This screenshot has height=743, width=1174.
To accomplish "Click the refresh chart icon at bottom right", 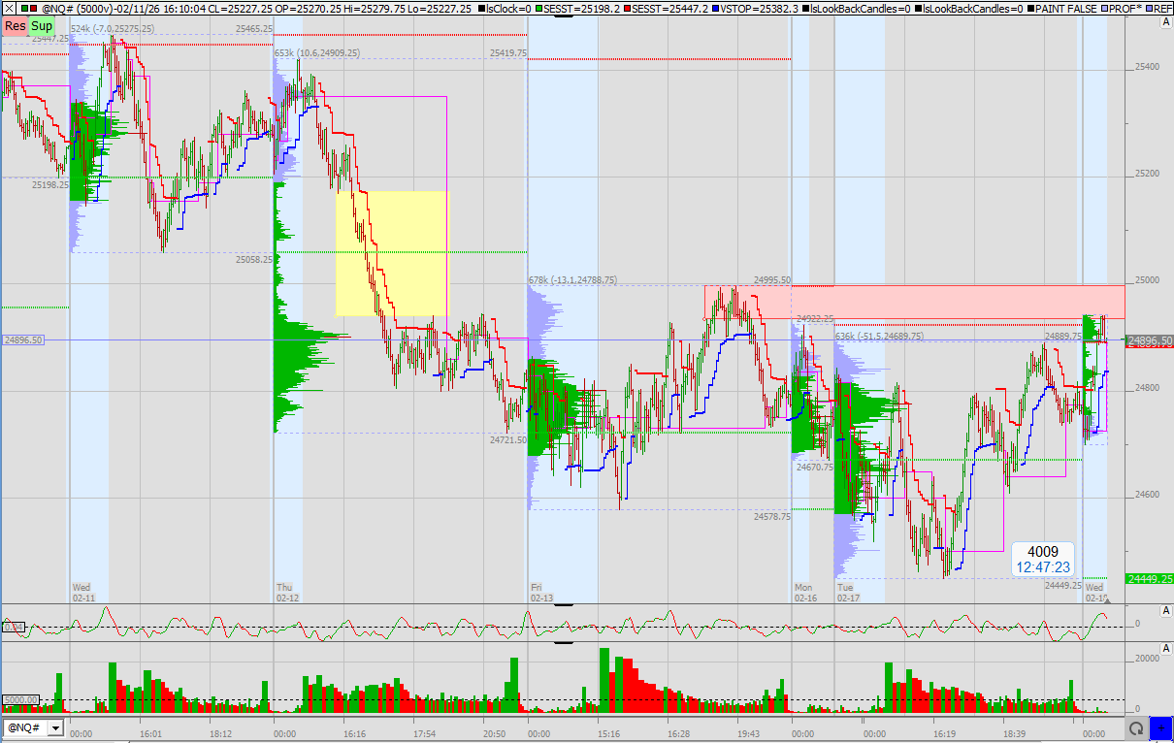I will point(1136,727).
